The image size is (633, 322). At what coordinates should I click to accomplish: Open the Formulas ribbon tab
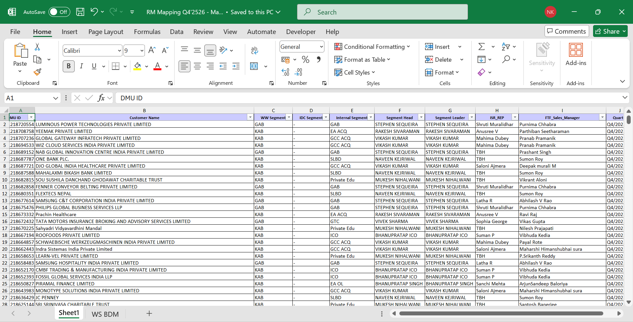pyautogui.click(x=147, y=32)
